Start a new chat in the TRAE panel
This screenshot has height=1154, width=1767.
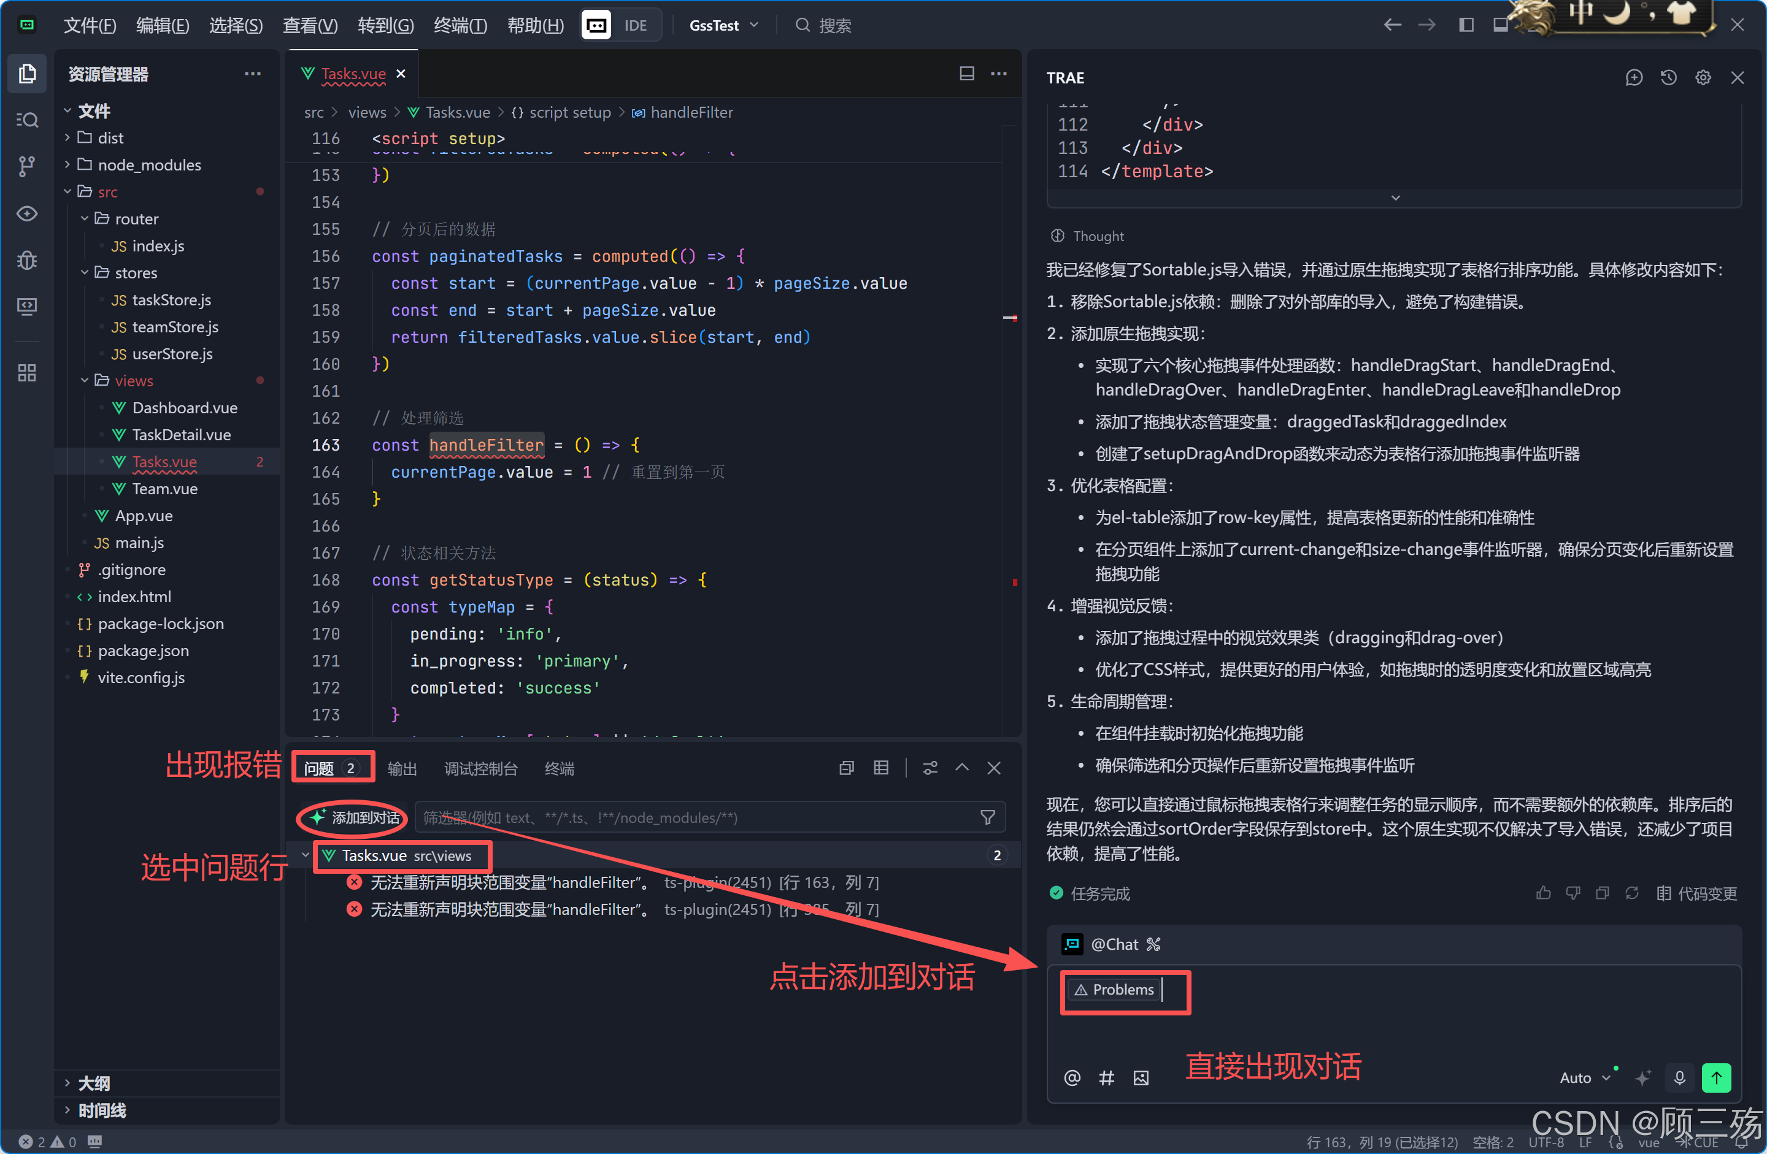click(1633, 78)
